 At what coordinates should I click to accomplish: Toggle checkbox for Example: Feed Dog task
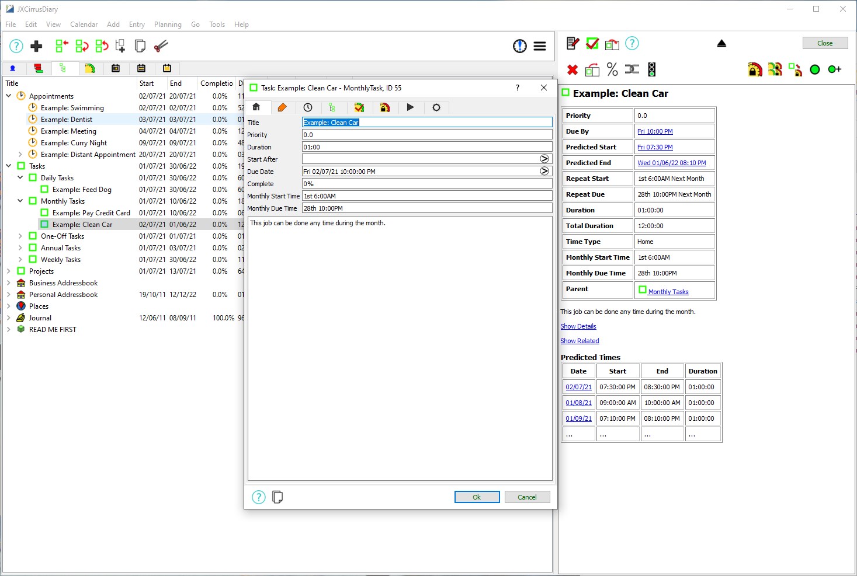(44, 190)
